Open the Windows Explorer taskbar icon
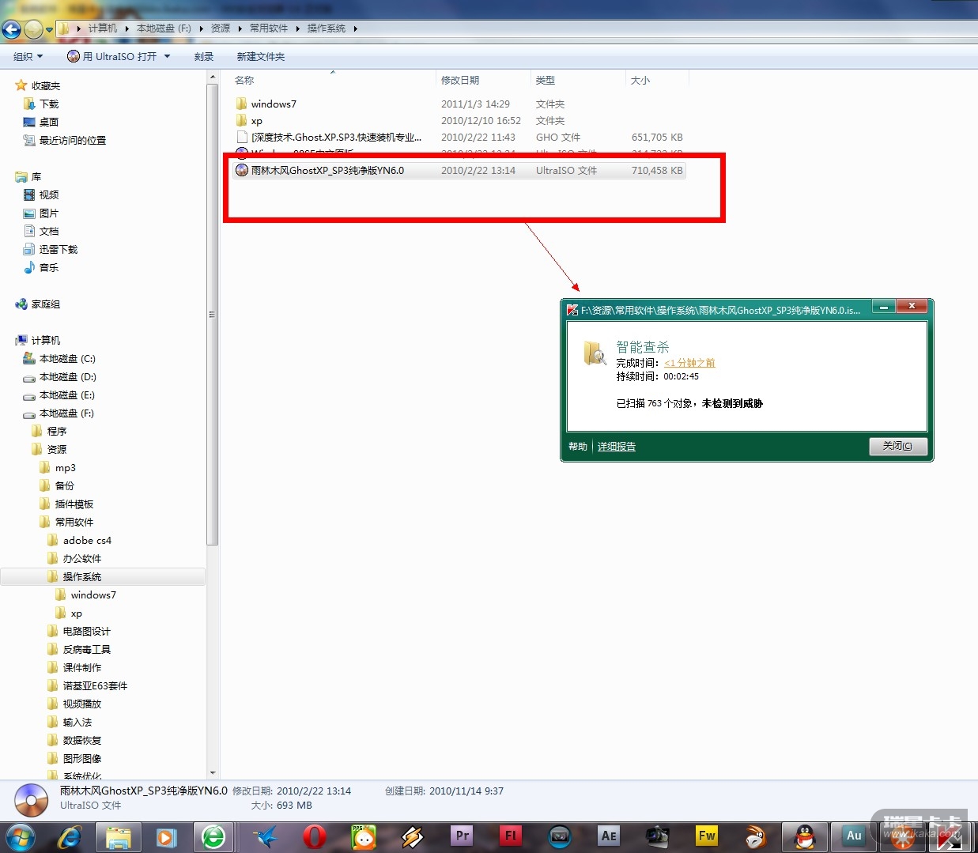 coord(119,836)
